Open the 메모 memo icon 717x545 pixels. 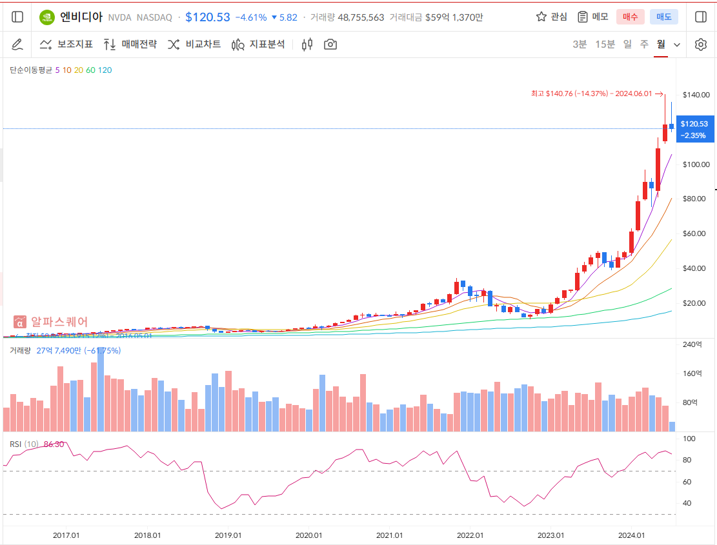point(593,17)
